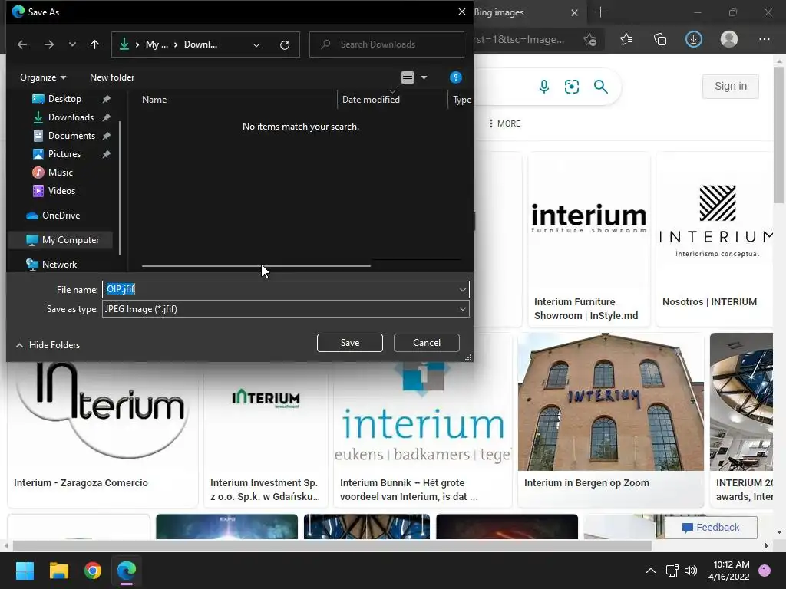Select Music in navigation pane
The image size is (786, 589).
(x=60, y=173)
